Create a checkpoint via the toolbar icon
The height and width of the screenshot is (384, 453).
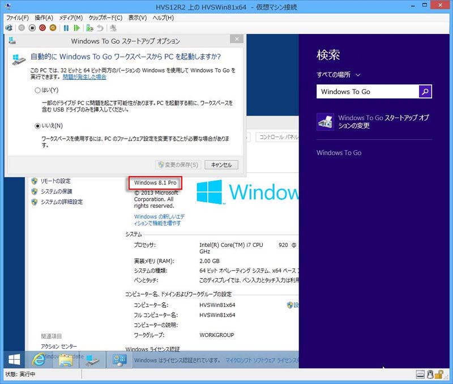pos(89,28)
